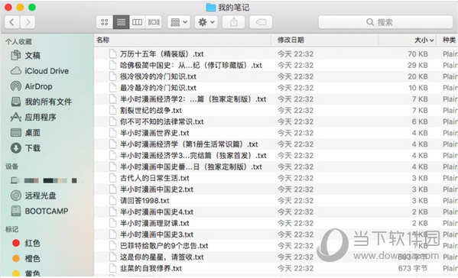Go forward with the right arrow button
The width and height of the screenshot is (458, 278).
(x=28, y=22)
